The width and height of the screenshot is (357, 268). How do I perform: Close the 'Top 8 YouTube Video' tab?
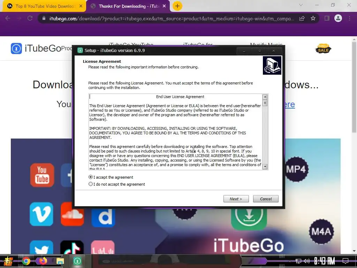click(x=81, y=6)
